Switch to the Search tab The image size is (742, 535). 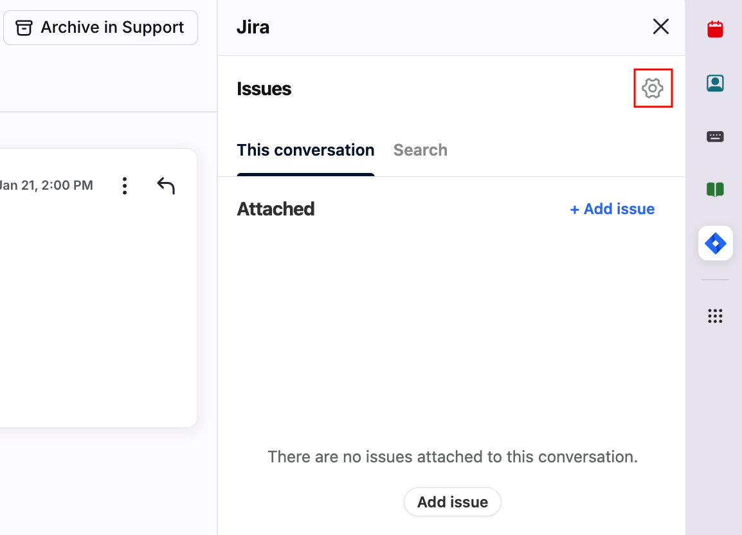421,150
